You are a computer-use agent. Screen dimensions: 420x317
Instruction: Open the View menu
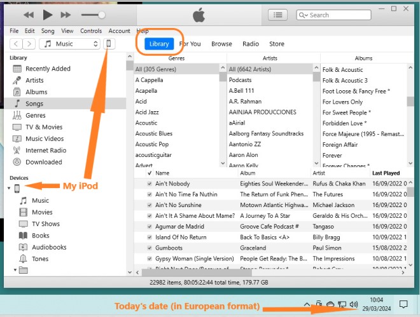pyautogui.click(x=67, y=31)
